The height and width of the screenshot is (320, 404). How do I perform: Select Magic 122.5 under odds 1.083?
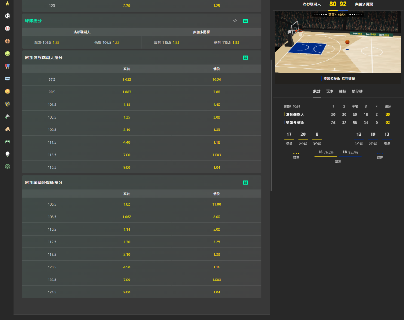217,280
